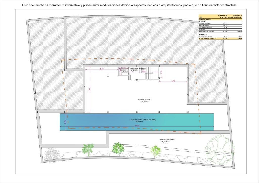Click the ascensor box labeled 1,95 m2

(124, 71)
